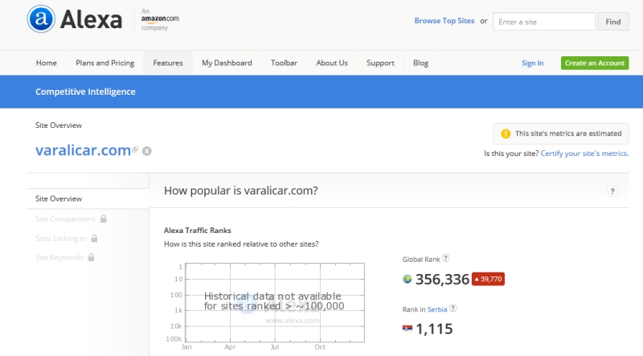The width and height of the screenshot is (643, 356).
Task: Click the Serbia country link
Action: coord(437,309)
